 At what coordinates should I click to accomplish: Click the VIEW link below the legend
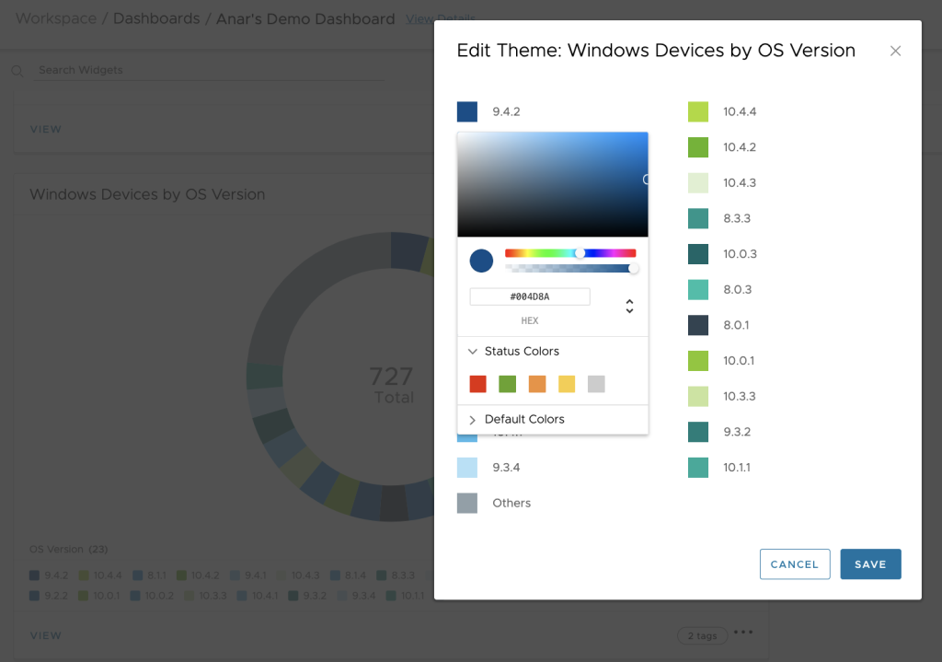click(x=46, y=635)
